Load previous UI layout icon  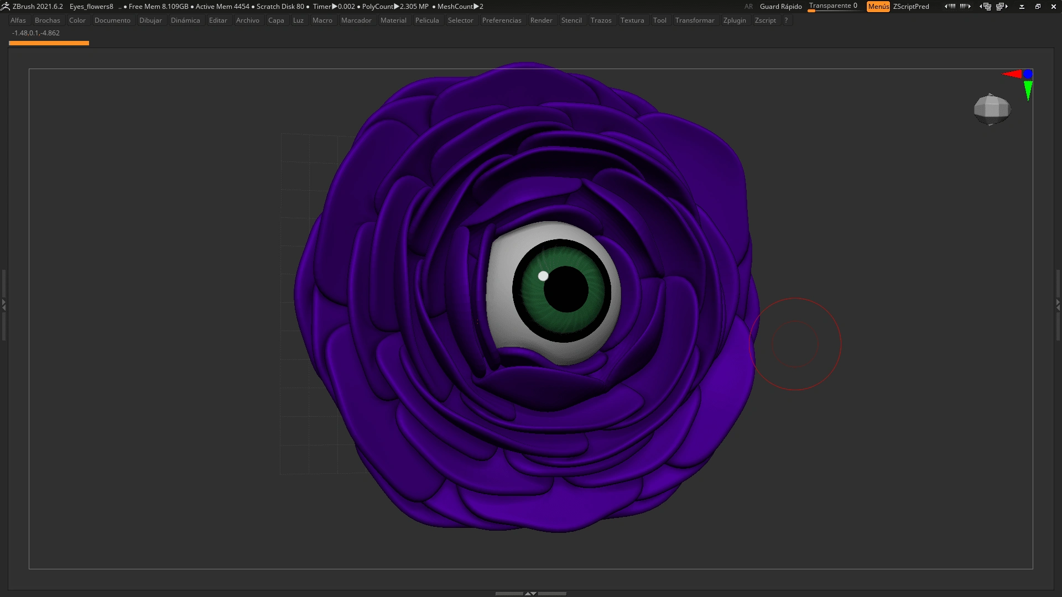pyautogui.click(x=985, y=7)
